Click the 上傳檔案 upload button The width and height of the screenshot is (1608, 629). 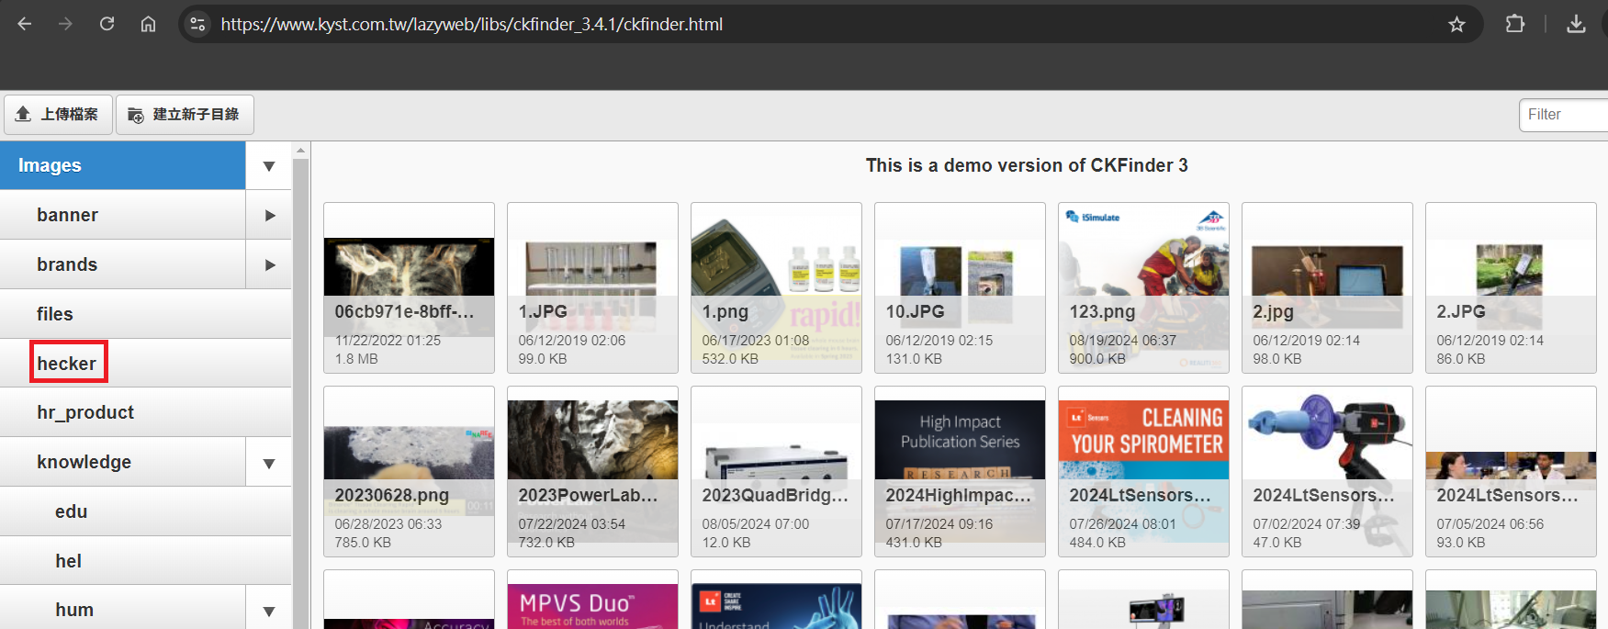[58, 115]
